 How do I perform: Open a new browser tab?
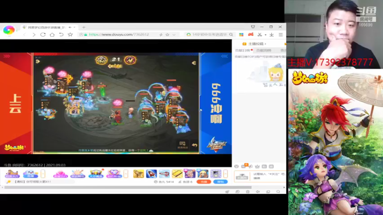[84, 27]
